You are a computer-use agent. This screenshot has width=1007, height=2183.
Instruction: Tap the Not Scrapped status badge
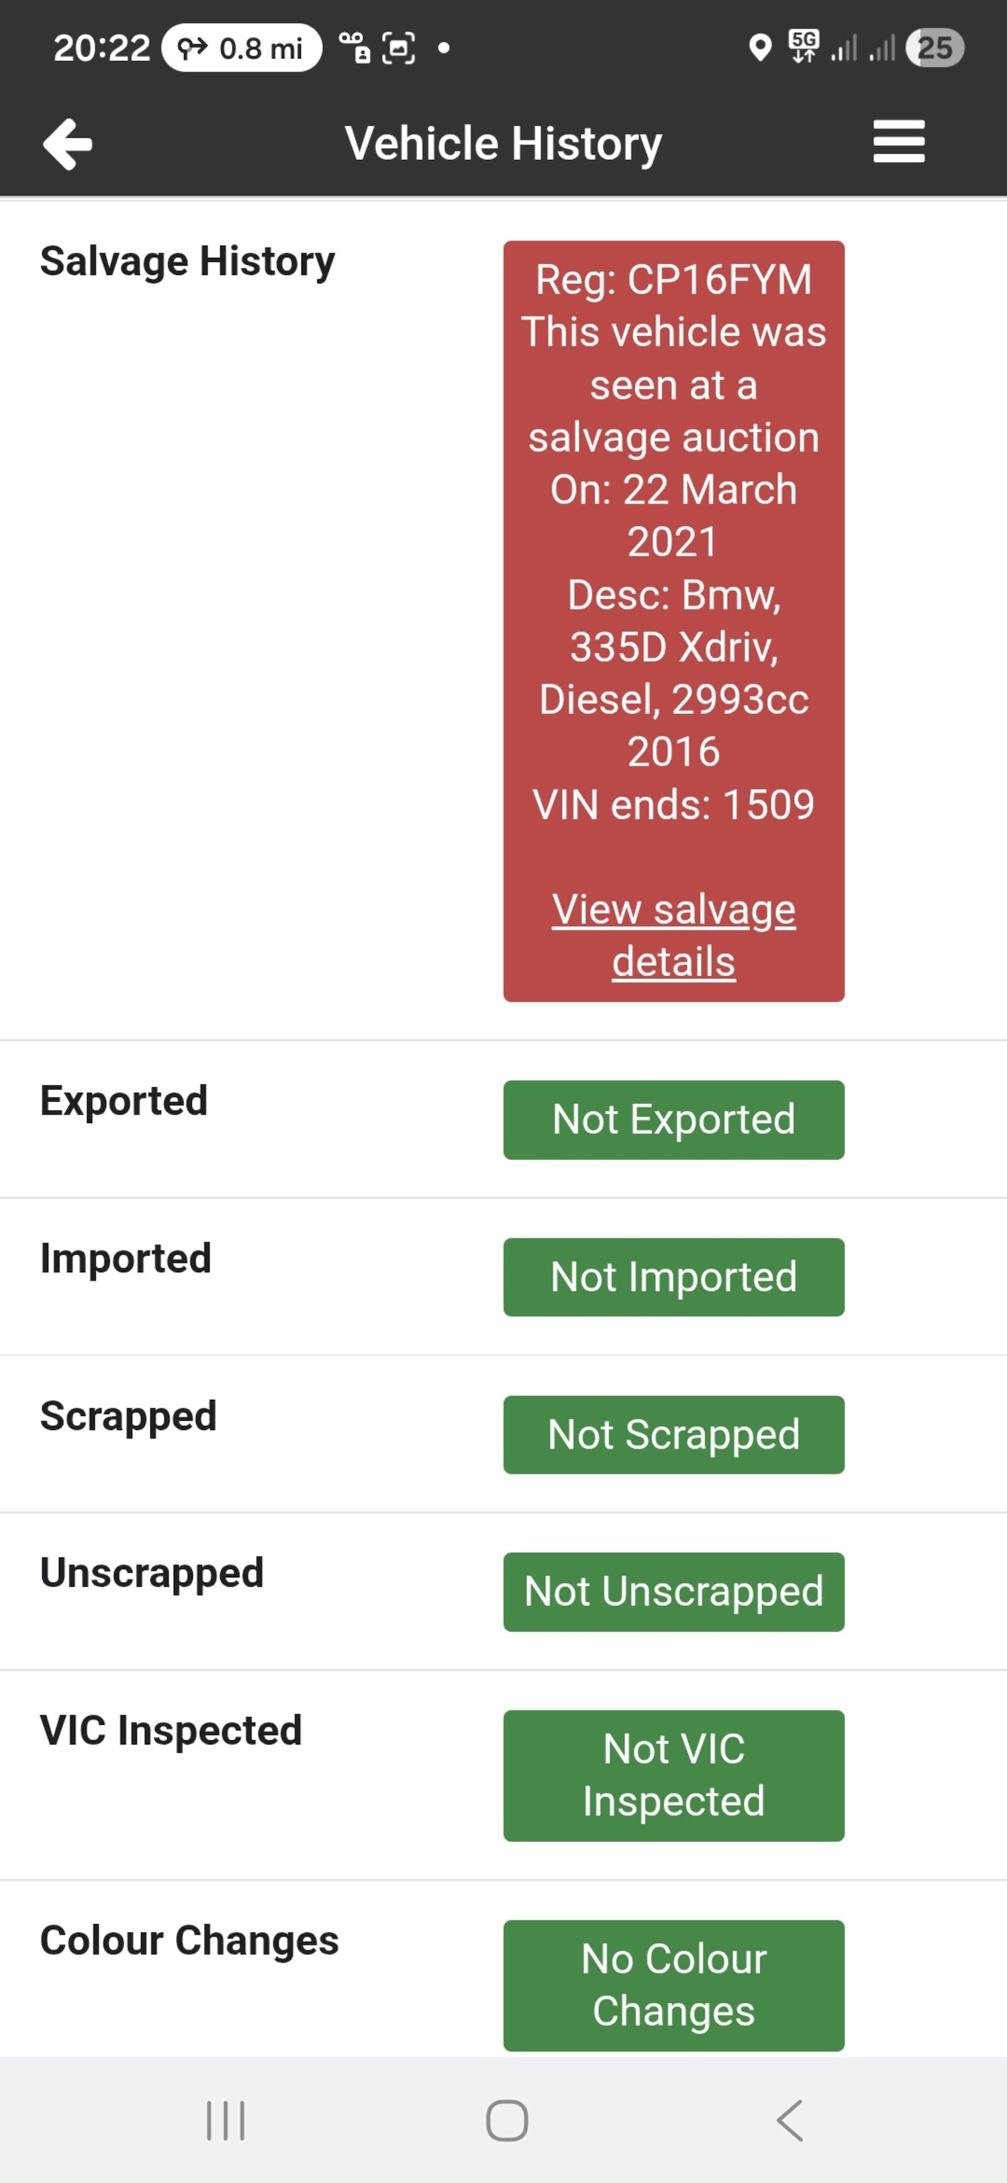click(673, 1435)
